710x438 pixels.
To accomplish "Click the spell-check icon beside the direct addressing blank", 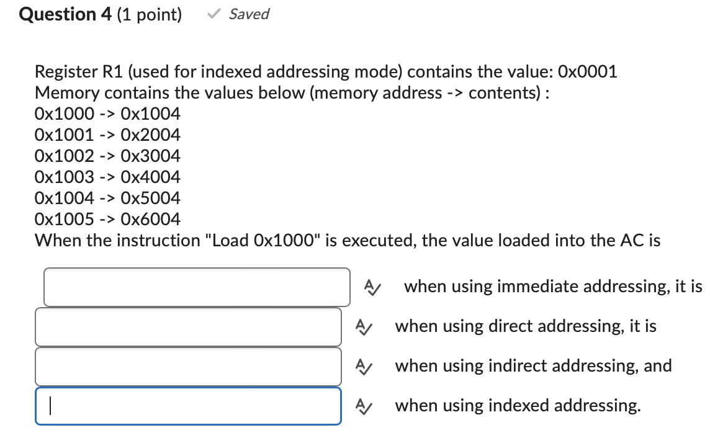I will (x=363, y=327).
